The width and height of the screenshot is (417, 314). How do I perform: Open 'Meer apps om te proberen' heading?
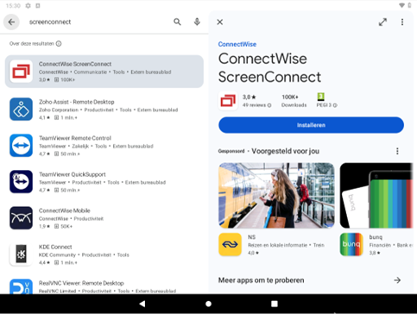[x=261, y=280]
